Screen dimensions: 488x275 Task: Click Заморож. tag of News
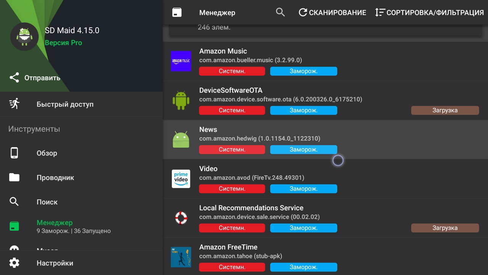coord(303,149)
